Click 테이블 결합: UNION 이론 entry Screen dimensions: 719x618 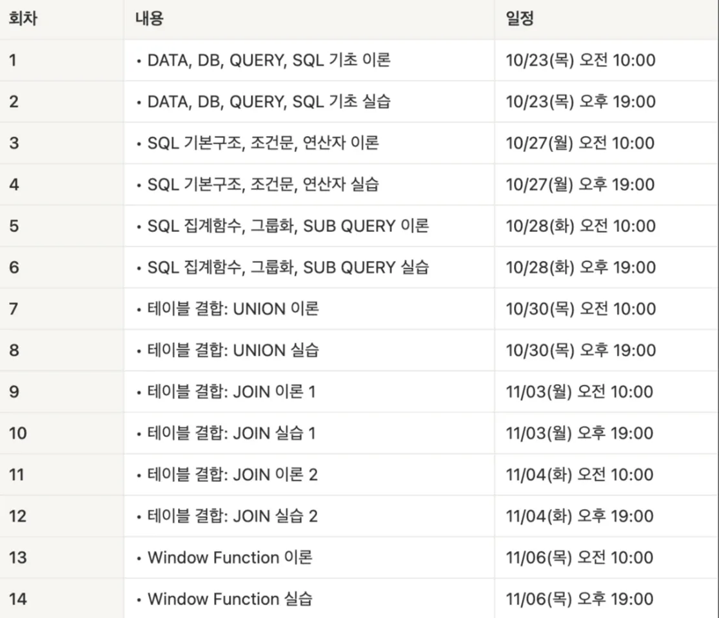click(233, 309)
